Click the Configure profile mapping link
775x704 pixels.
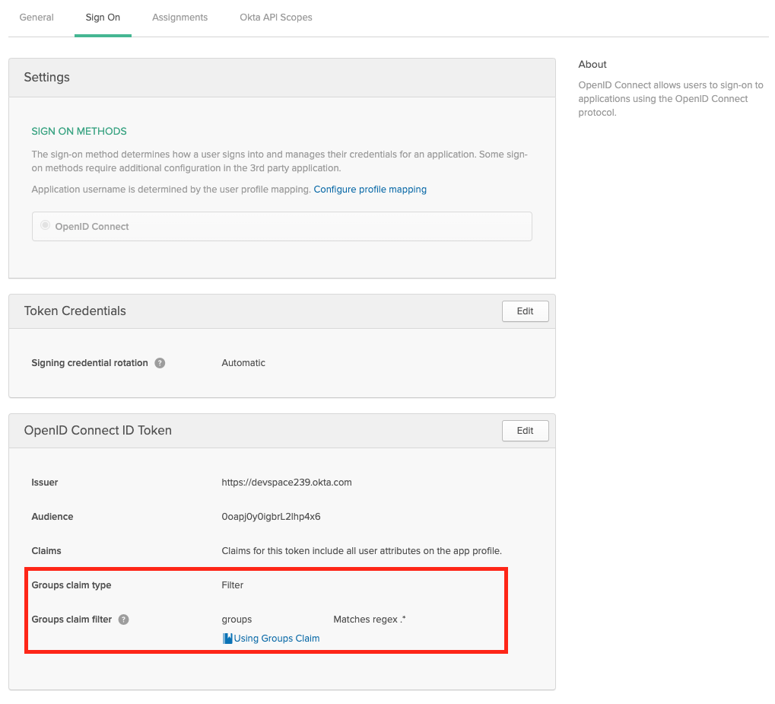pos(370,190)
